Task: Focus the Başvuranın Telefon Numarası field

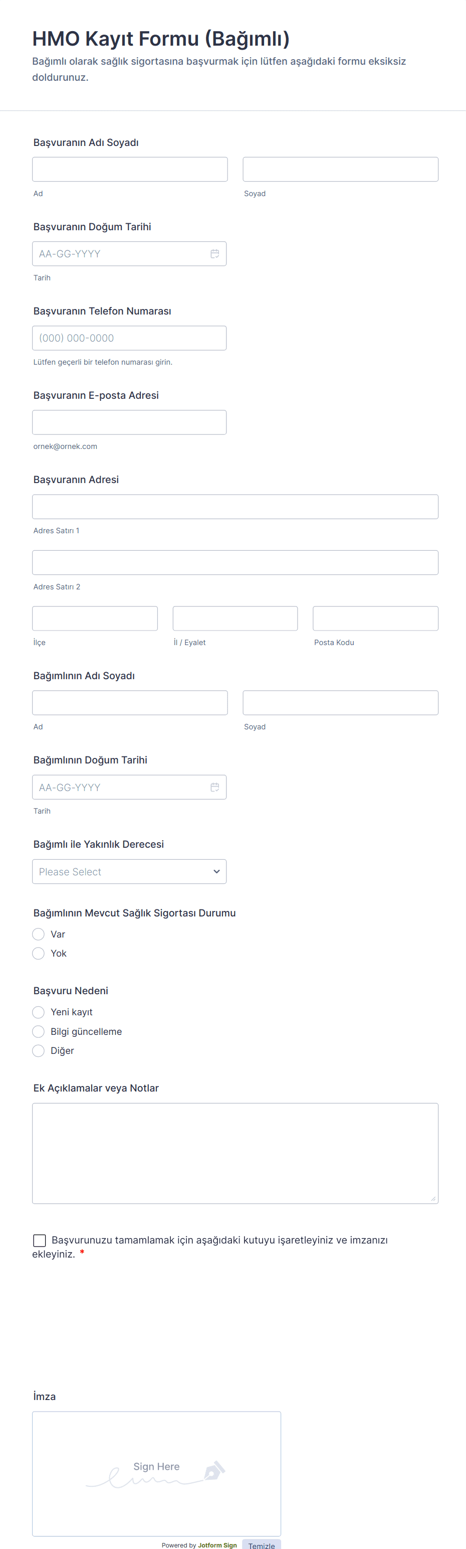Action: point(129,338)
